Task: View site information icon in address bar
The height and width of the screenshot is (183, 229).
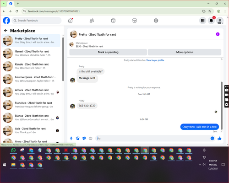Action: pos(24,11)
